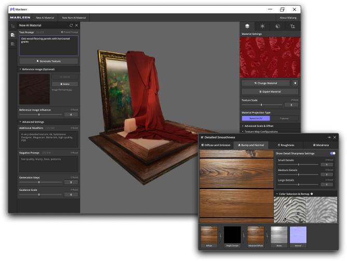Select the Height Sample map thumbnail

point(232,237)
